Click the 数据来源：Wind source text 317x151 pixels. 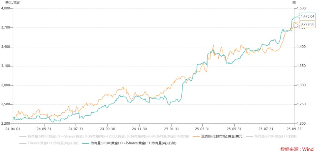[297, 149]
